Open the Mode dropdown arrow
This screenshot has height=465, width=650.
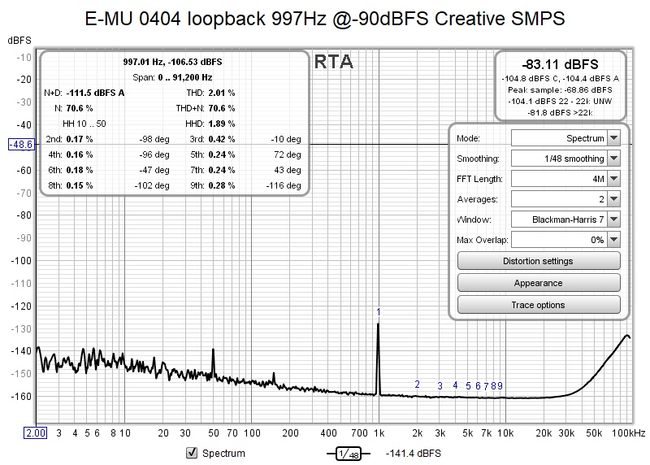614,138
